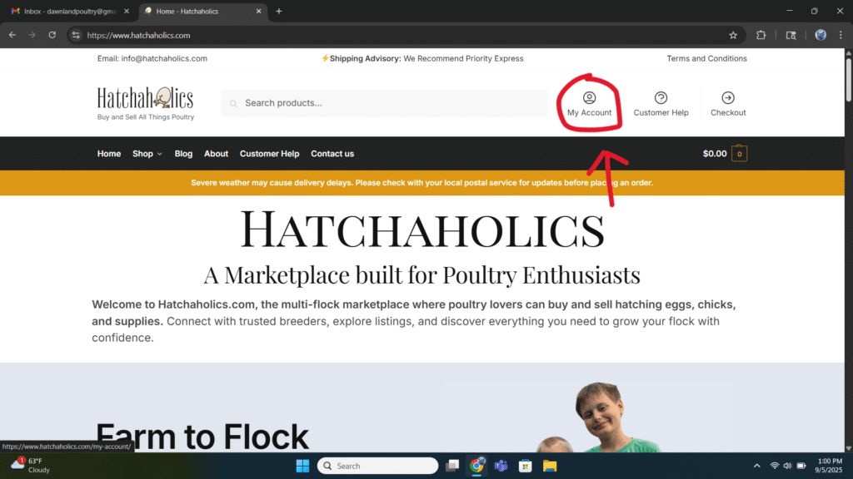
Task: Expand the Shop dropdown menu
Action: tap(147, 154)
